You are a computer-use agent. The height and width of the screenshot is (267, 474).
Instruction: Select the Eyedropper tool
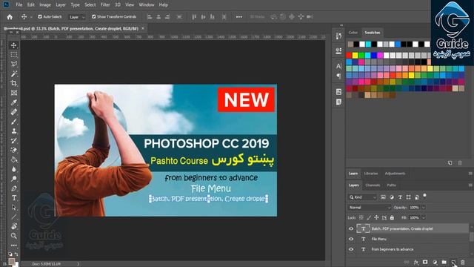[13, 102]
